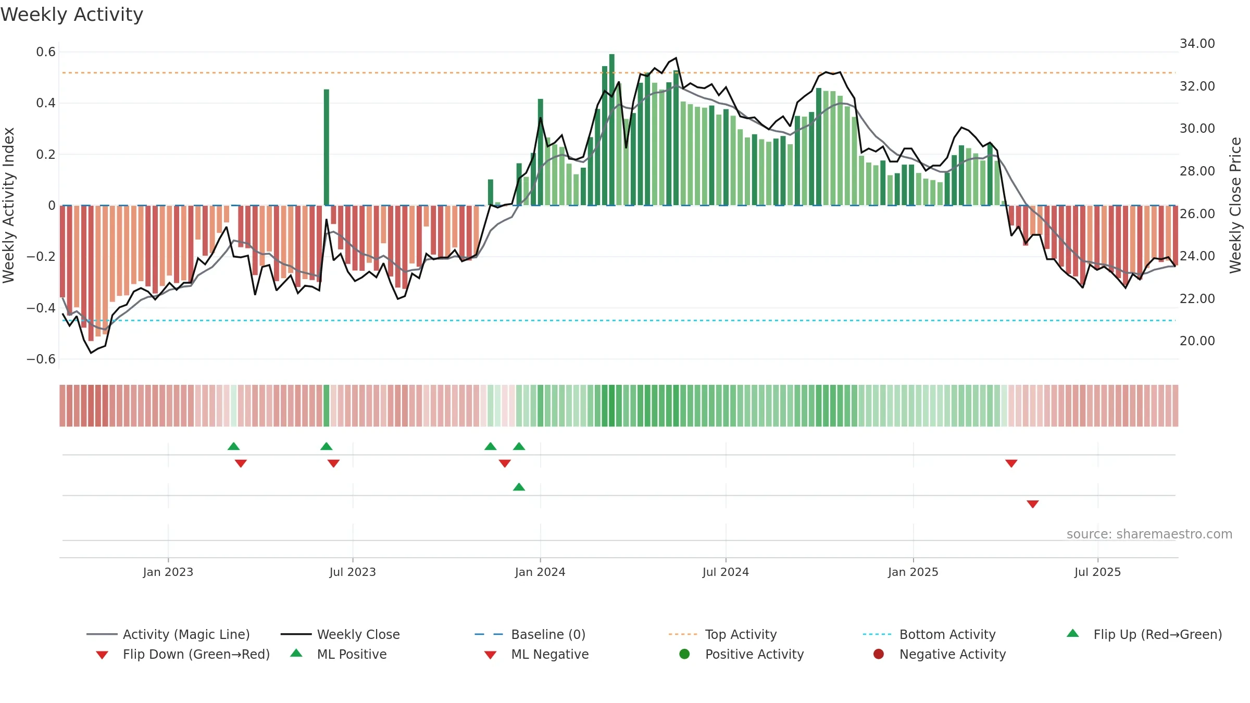Click the 30.00 price axis label
1250x703 pixels.
[x=1197, y=129]
